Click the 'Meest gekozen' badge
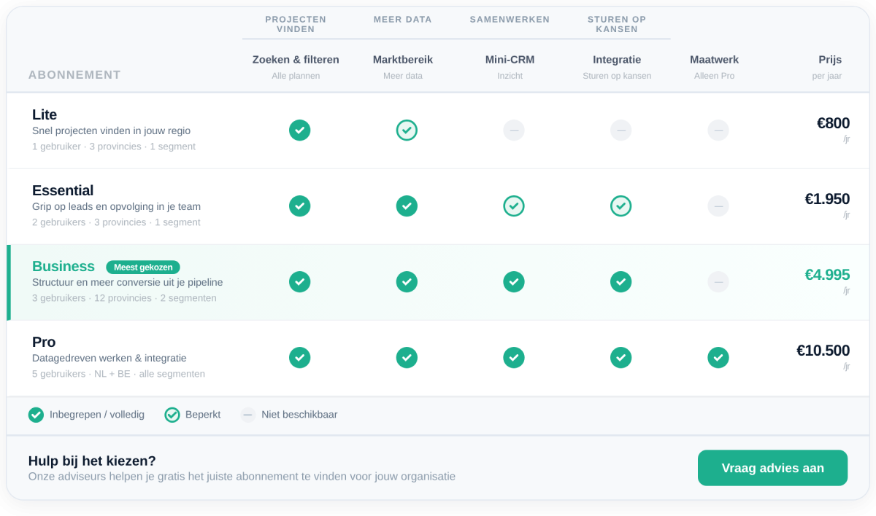Screen dimensions: 876x516 click(x=143, y=267)
